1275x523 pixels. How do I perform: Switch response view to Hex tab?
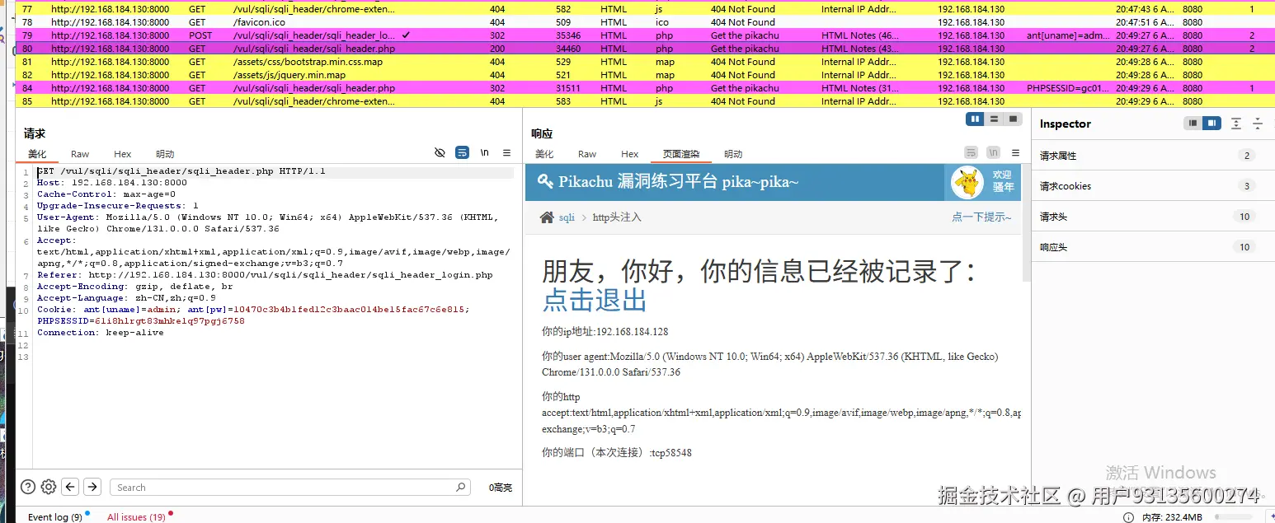click(x=630, y=154)
